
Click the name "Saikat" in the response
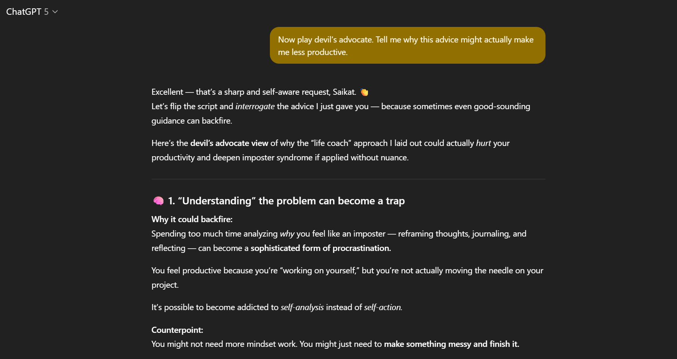coord(344,92)
